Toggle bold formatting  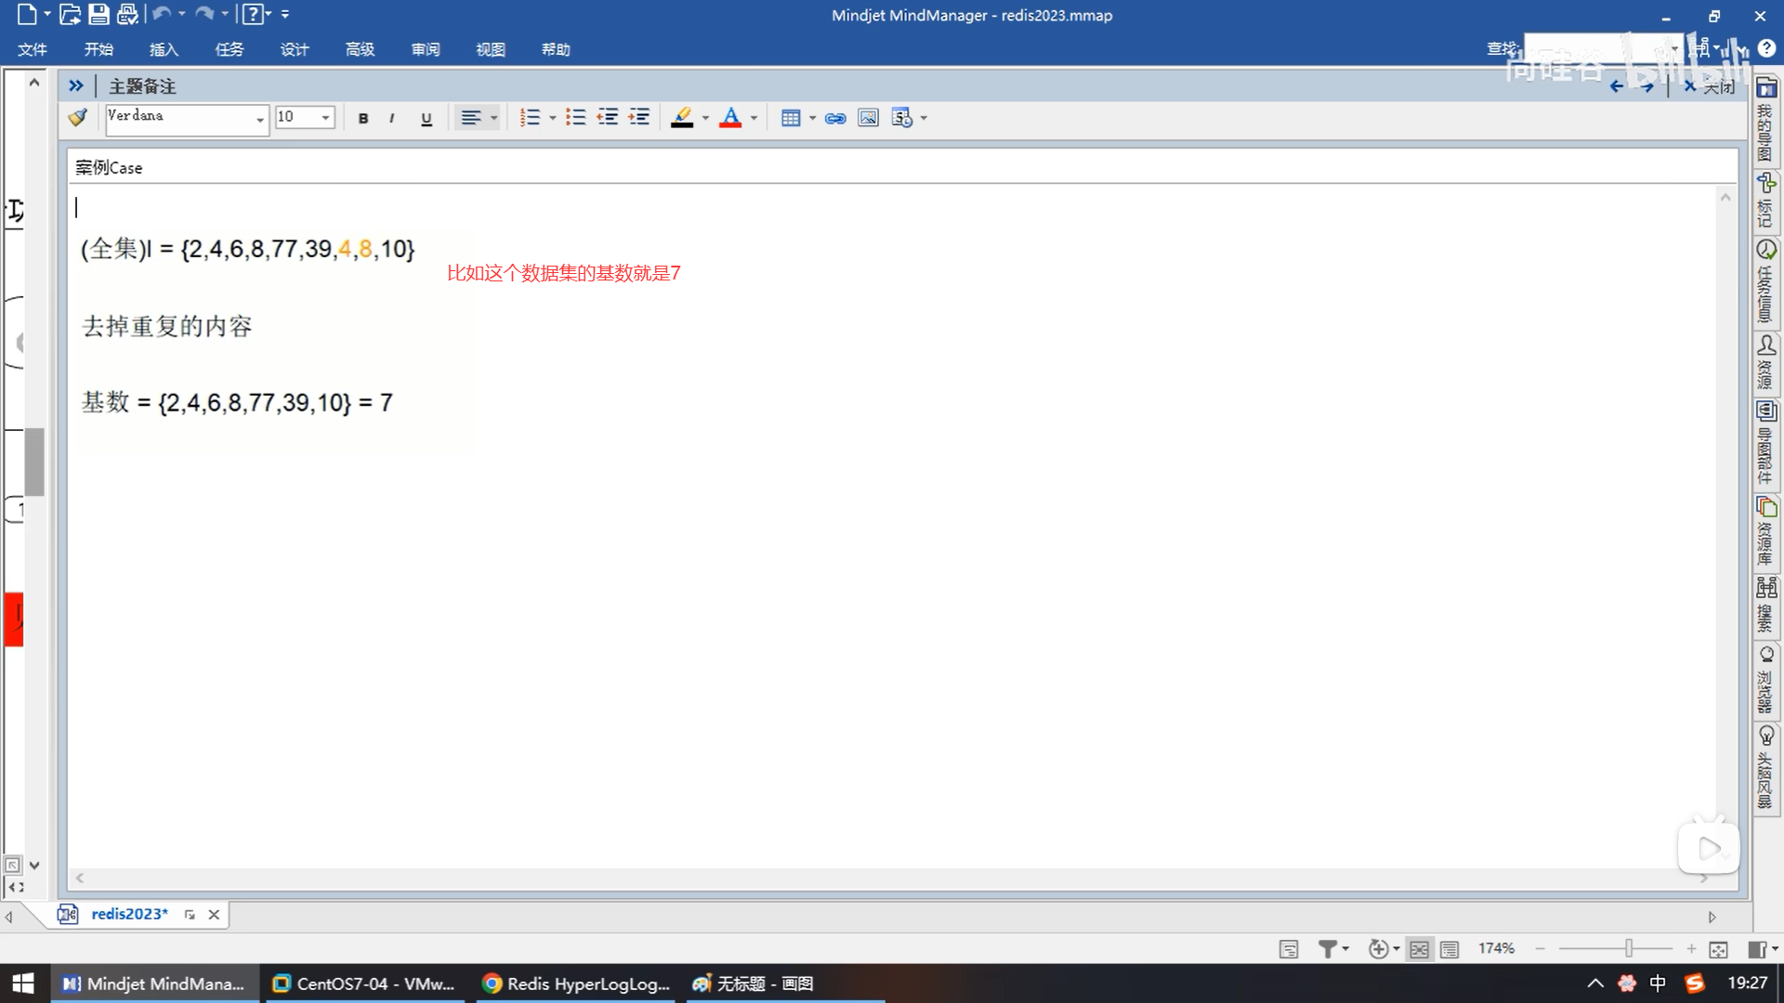pyautogui.click(x=363, y=118)
